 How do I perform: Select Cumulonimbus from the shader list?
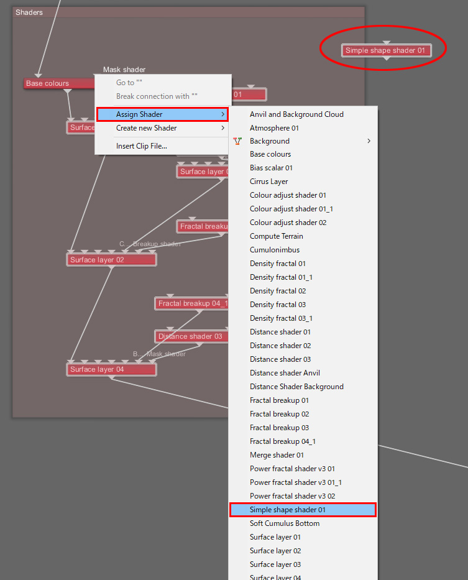[274, 250]
